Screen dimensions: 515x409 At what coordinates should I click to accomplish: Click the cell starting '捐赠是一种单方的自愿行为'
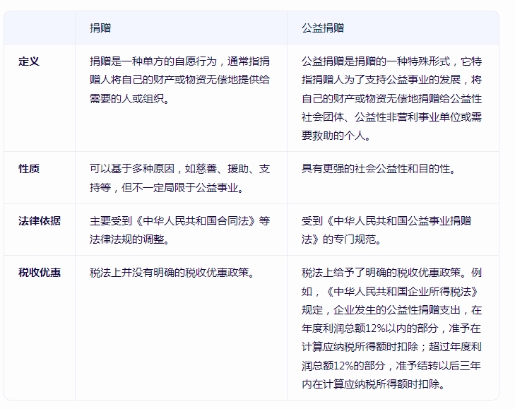[x=181, y=98]
